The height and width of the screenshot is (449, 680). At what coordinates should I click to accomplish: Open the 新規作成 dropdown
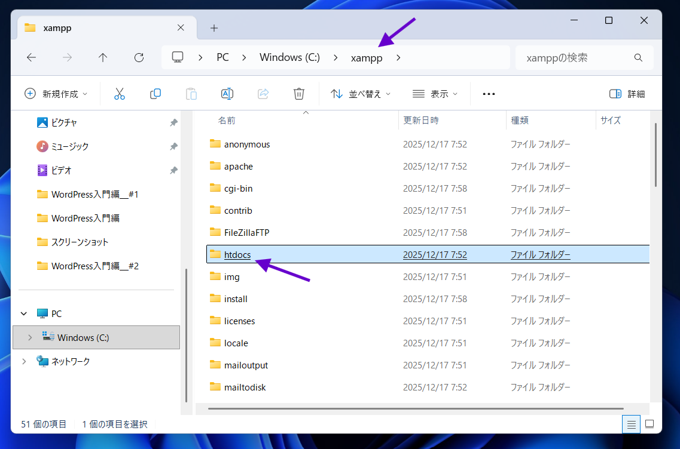(x=56, y=94)
